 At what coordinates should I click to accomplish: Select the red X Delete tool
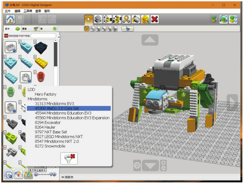pos(155,19)
